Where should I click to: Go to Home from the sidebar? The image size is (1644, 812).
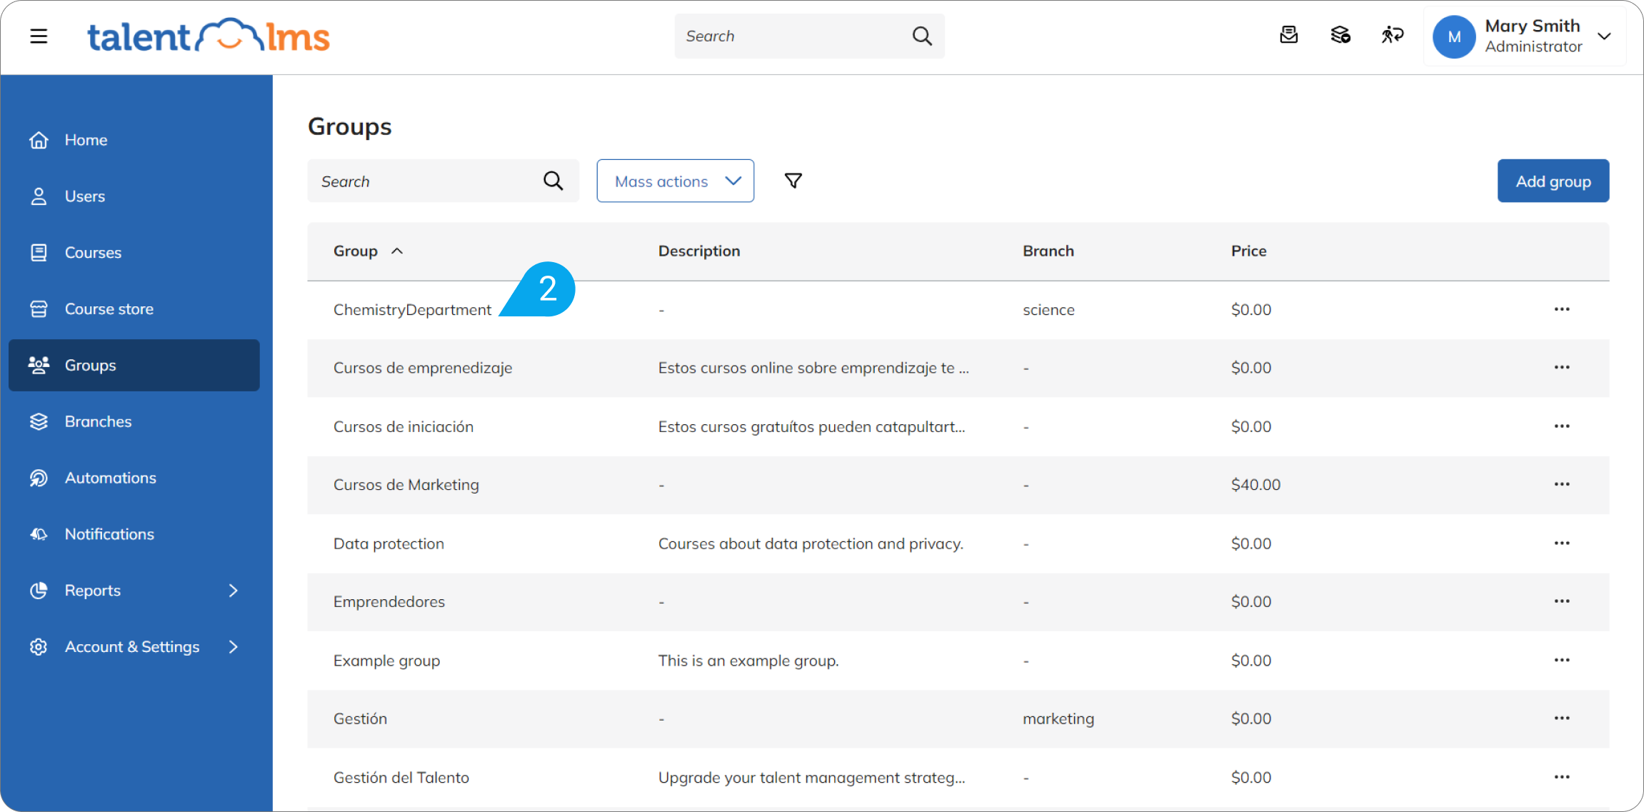coord(86,139)
